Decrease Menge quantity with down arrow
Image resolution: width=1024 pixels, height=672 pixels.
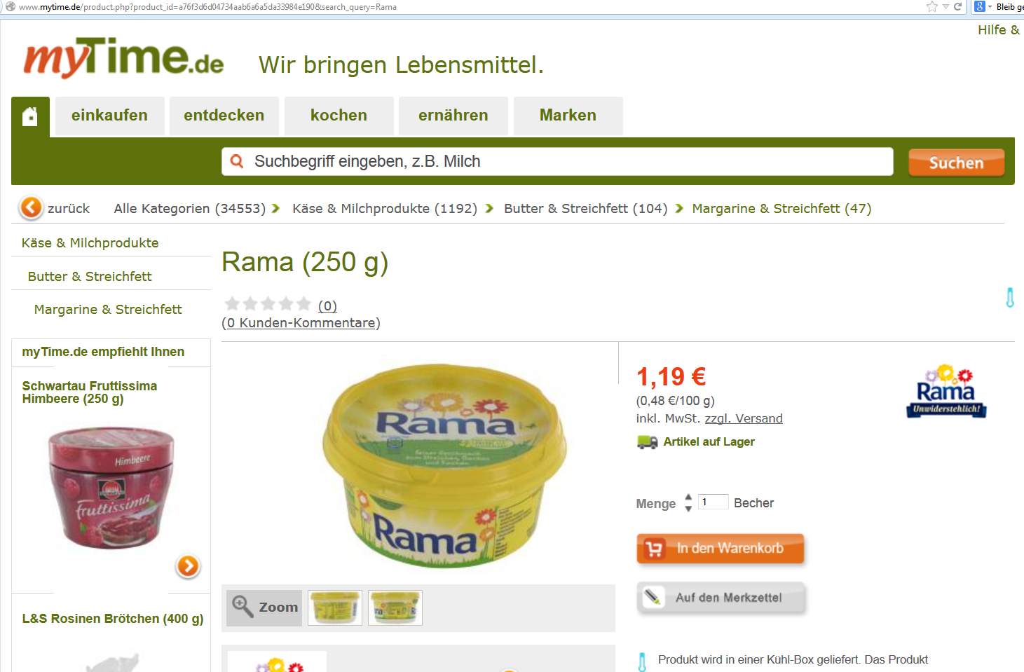click(688, 509)
